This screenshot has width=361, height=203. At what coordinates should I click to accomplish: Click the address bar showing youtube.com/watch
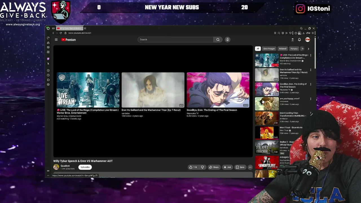80,33
